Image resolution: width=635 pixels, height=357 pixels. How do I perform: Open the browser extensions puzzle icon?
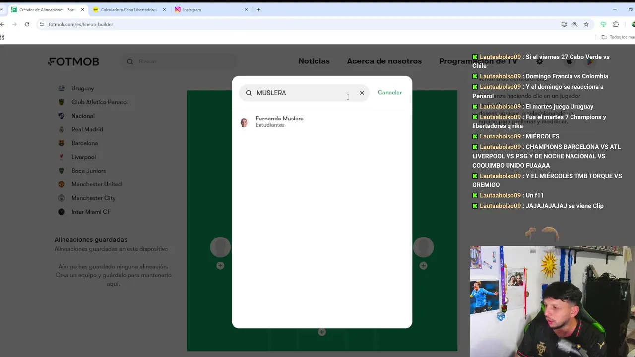(616, 24)
